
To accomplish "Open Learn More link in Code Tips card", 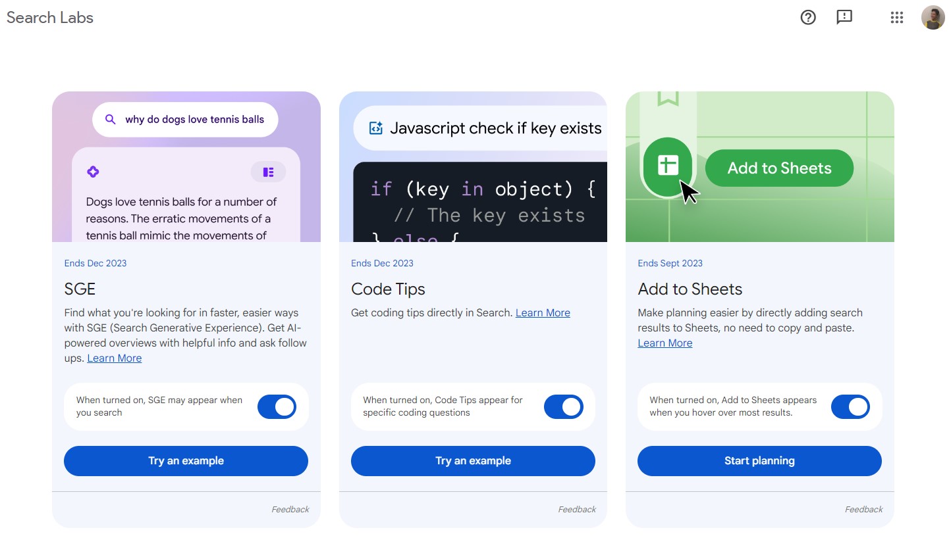I will click(x=543, y=313).
